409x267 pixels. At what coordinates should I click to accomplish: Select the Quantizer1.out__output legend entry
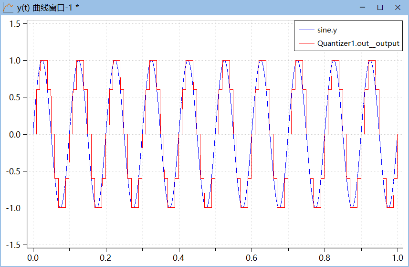pos(358,43)
